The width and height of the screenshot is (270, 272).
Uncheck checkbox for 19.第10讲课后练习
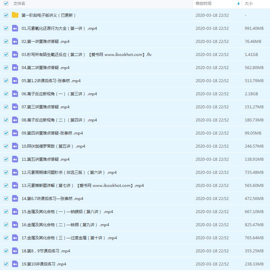click(6, 264)
